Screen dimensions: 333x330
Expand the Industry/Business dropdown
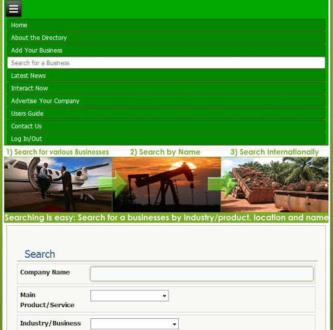click(135, 324)
